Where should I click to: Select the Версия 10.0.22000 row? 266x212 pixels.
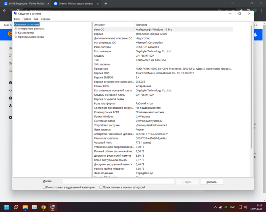(x=163, y=34)
